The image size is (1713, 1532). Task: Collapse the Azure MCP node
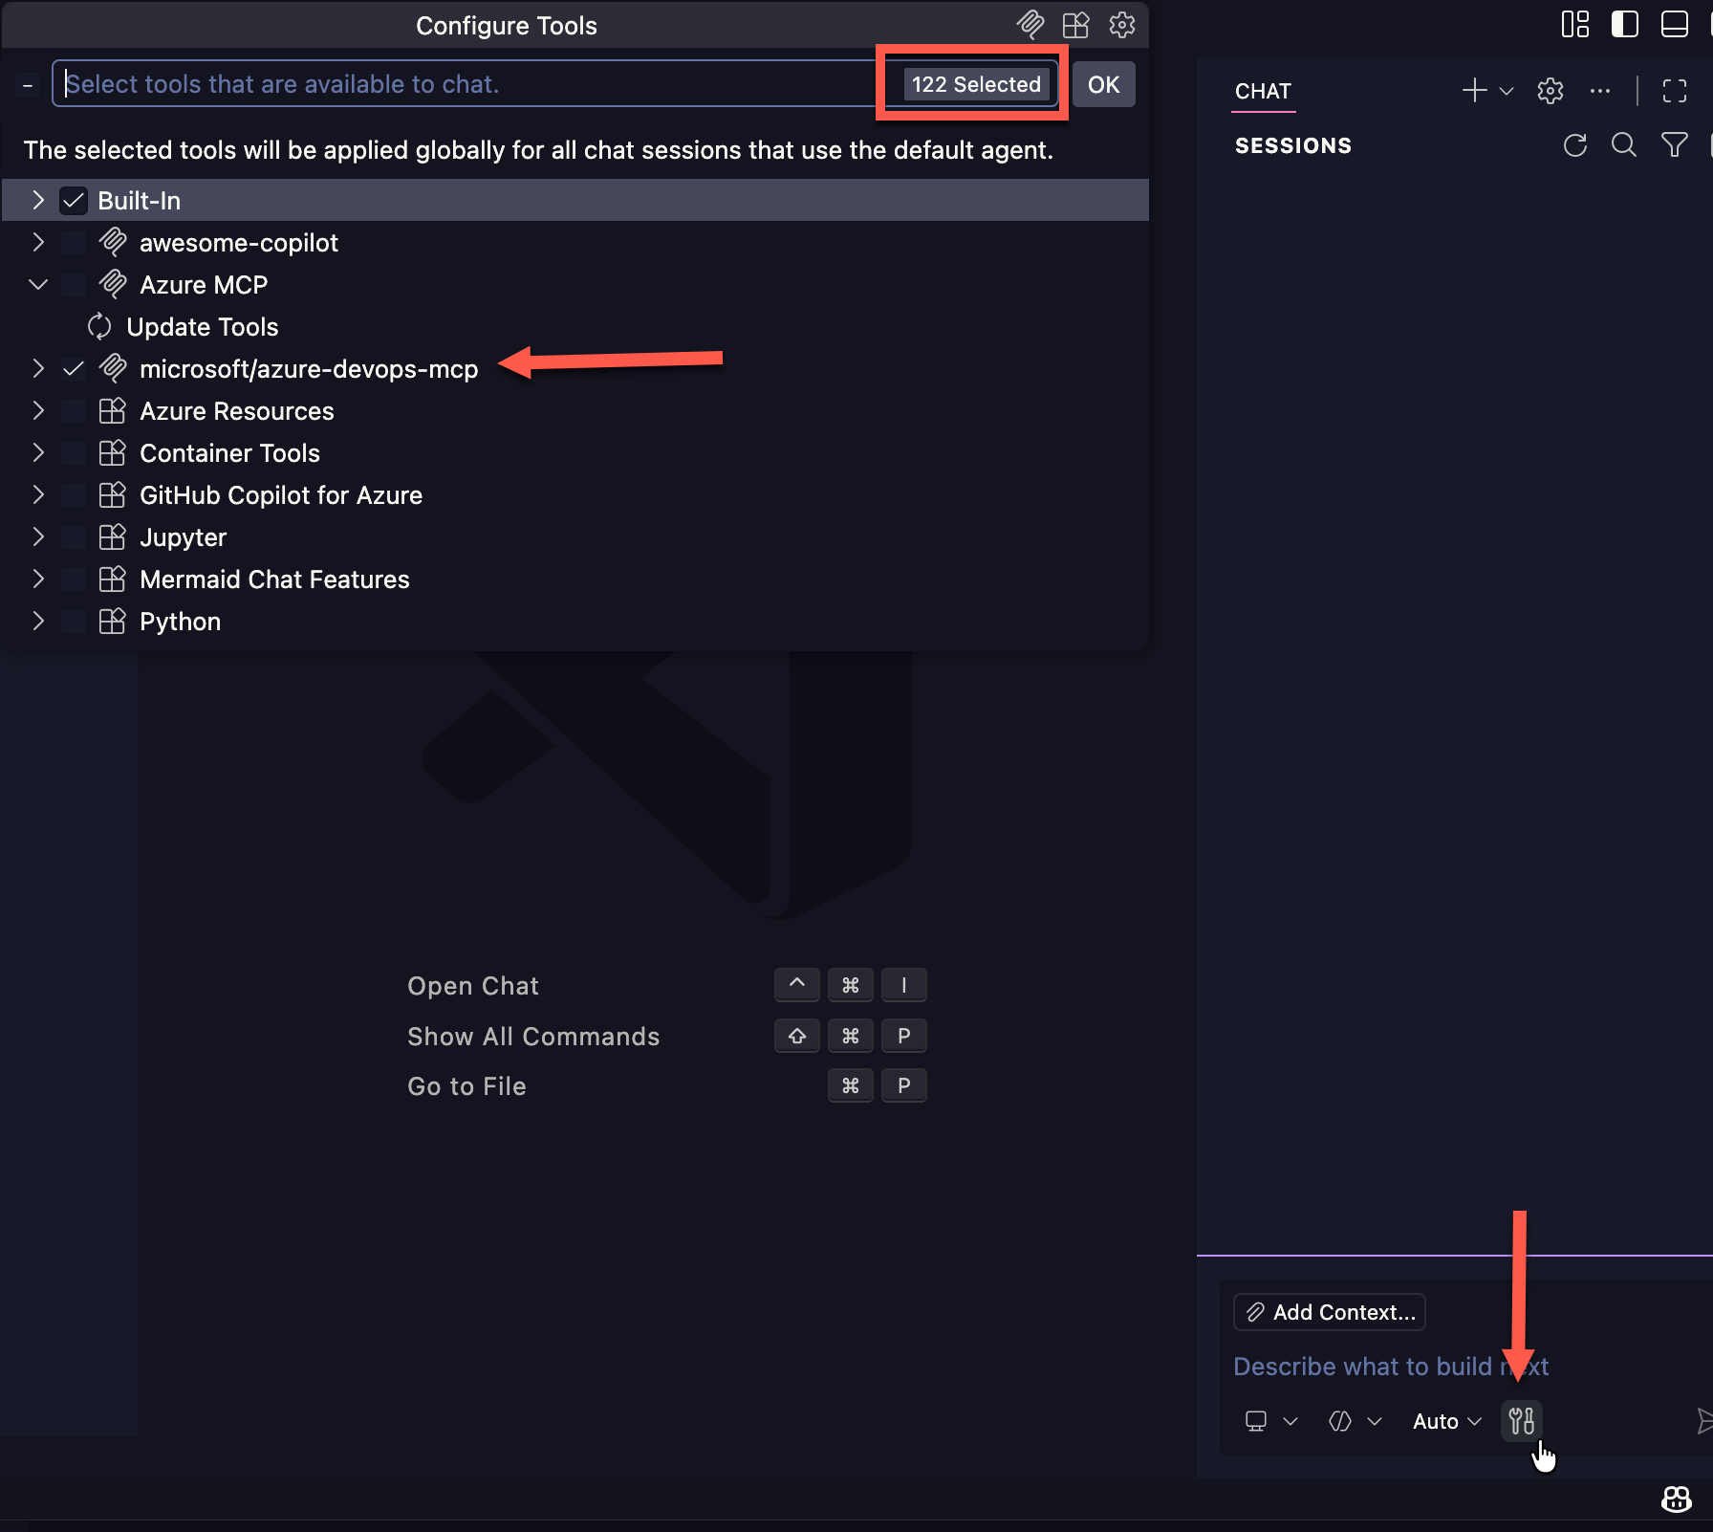click(38, 285)
